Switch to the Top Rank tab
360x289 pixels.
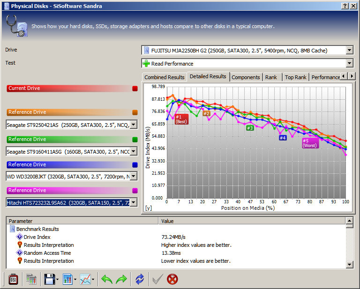tap(295, 77)
